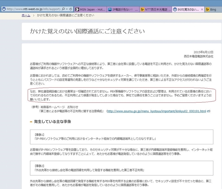Open the address bar autocomplete dropdown arrow
This screenshot has height=189, width=222.
point(67,9)
